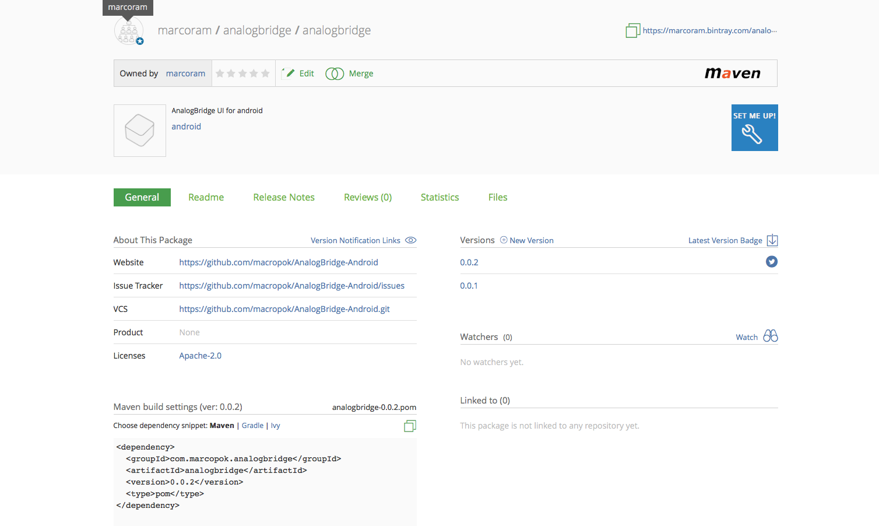
Task: Click the Latest Version Badge link
Action: pos(725,240)
